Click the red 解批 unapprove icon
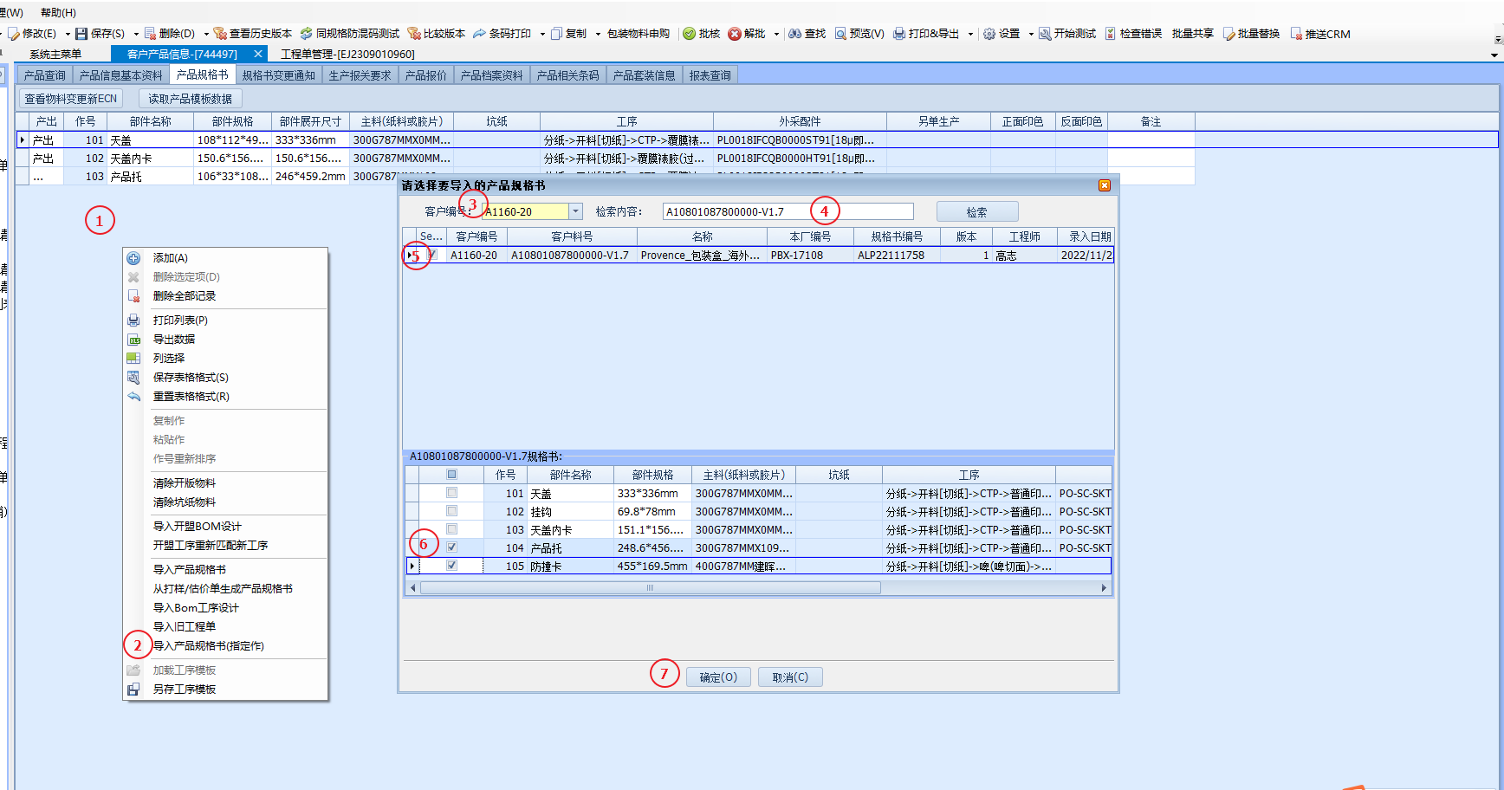 point(735,34)
